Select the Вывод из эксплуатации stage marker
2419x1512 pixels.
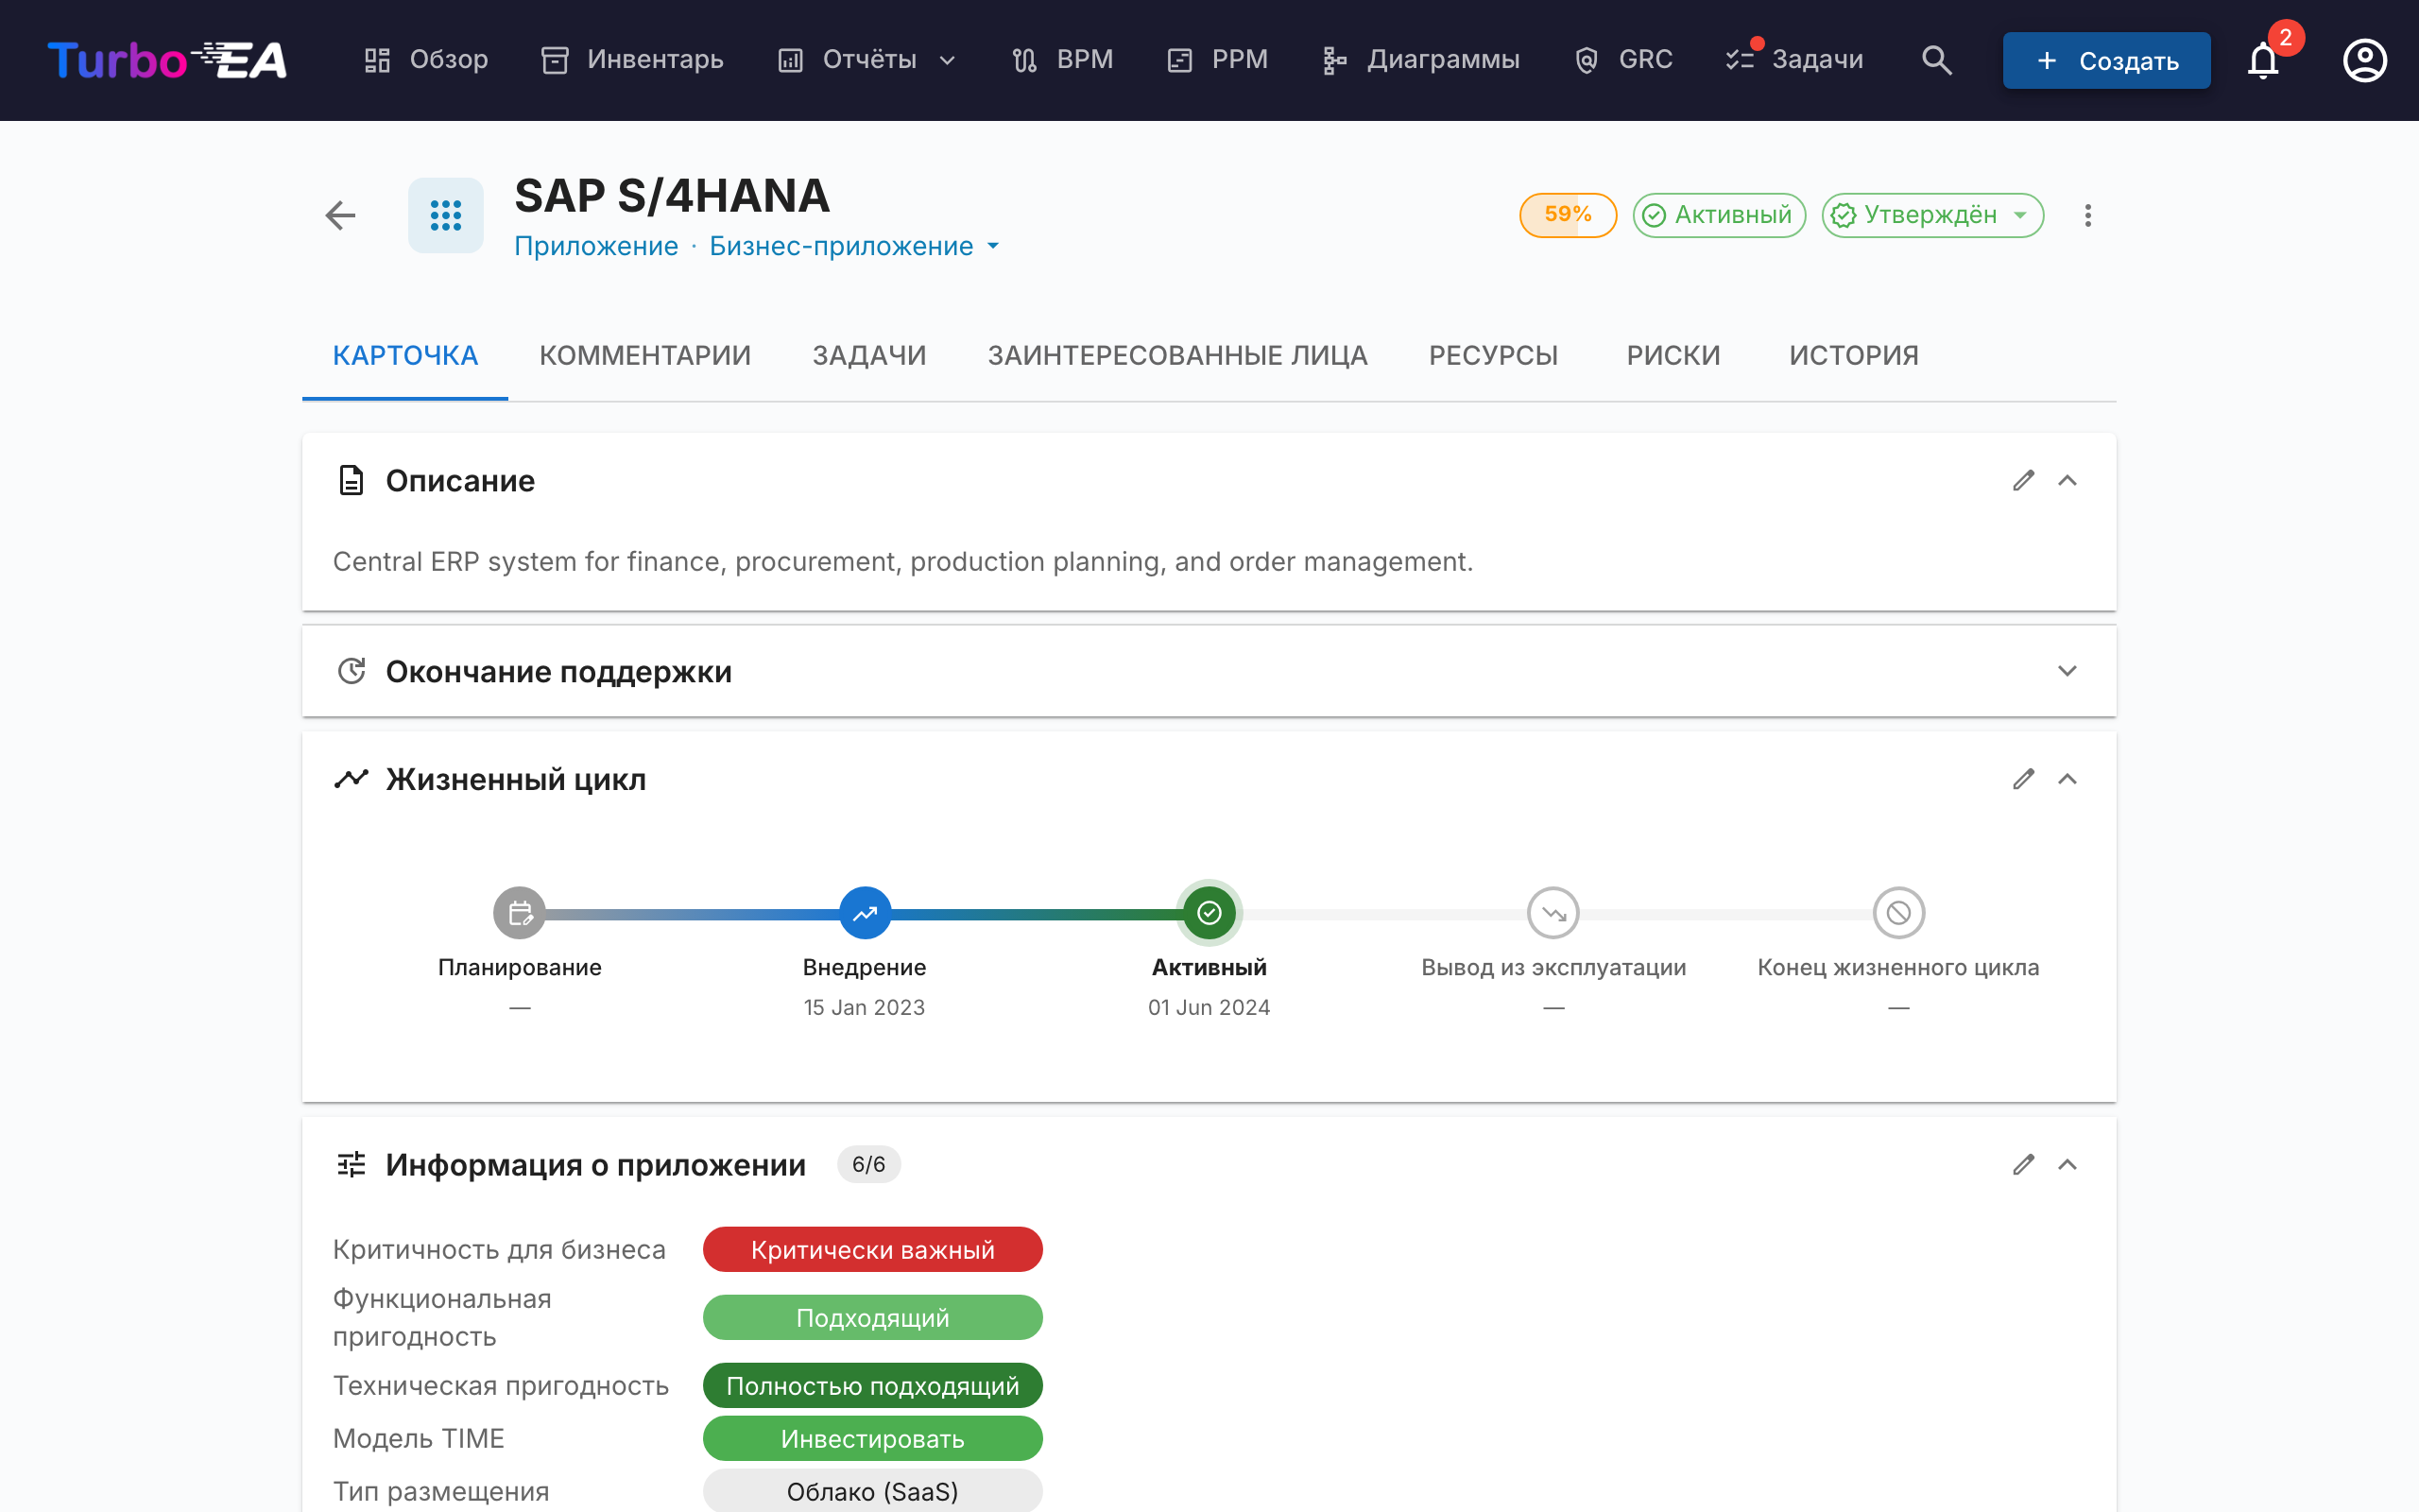click(x=1553, y=913)
